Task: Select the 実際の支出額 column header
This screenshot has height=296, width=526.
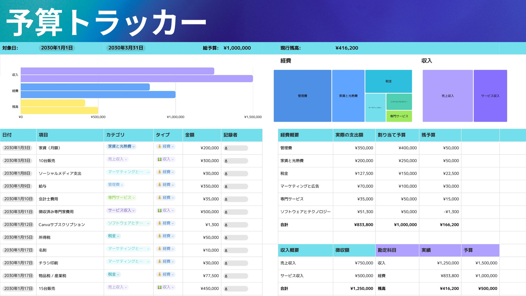Action: click(354, 135)
